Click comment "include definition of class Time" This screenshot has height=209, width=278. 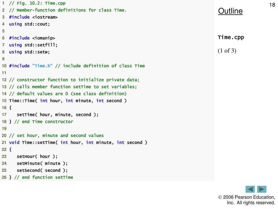tap(104, 66)
